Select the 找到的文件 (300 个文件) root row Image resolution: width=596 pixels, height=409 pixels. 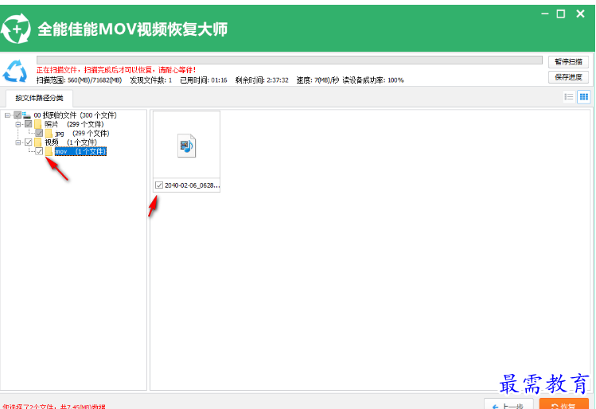coord(76,115)
